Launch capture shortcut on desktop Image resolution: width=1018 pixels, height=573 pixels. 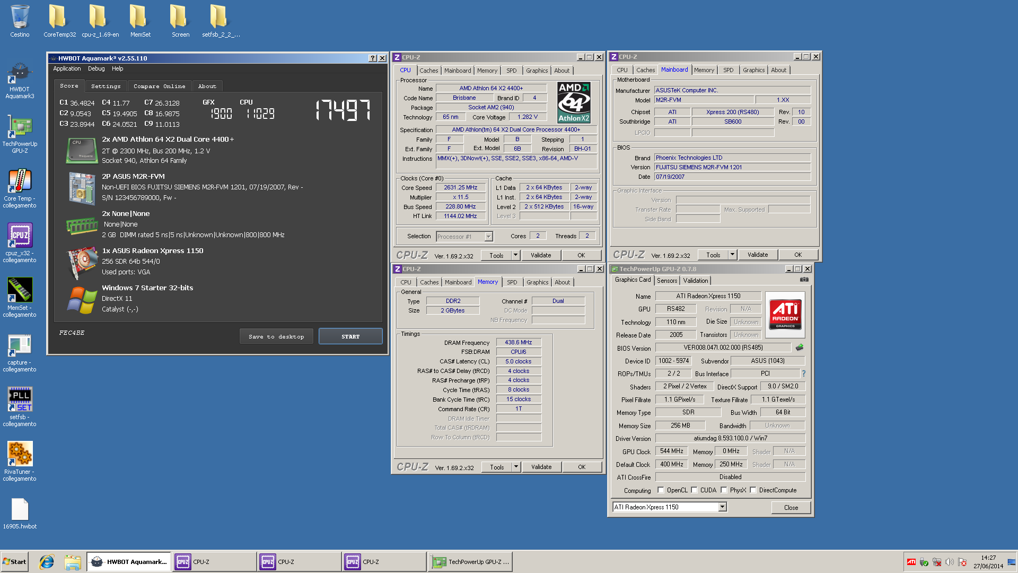coord(20,353)
